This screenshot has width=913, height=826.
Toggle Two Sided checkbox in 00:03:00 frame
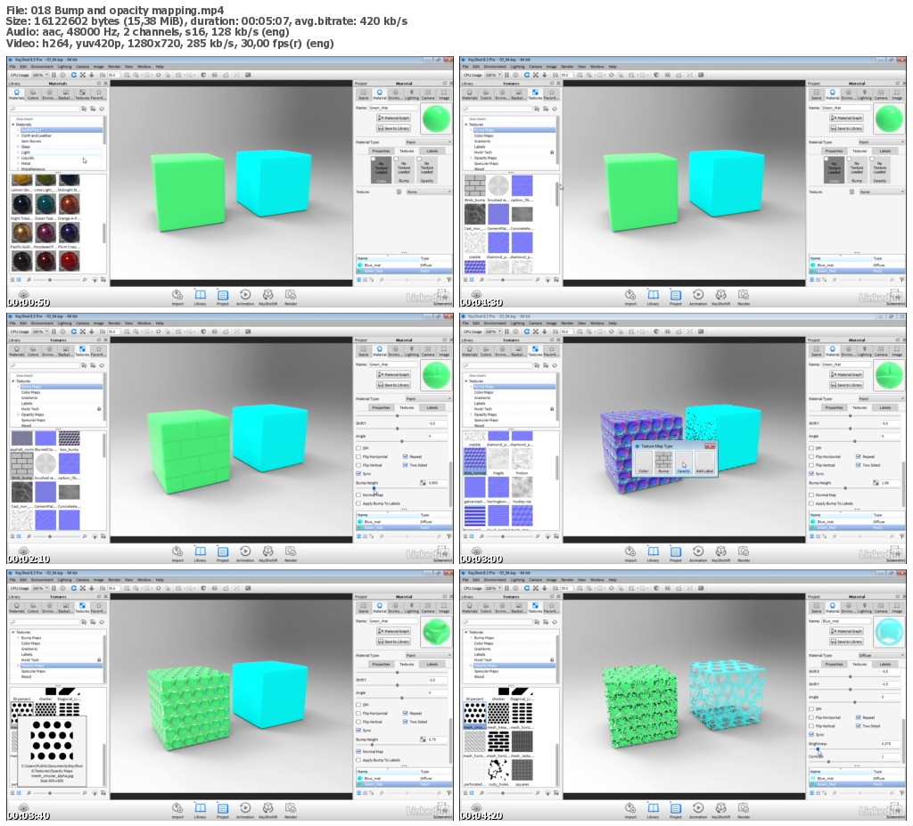tap(859, 465)
